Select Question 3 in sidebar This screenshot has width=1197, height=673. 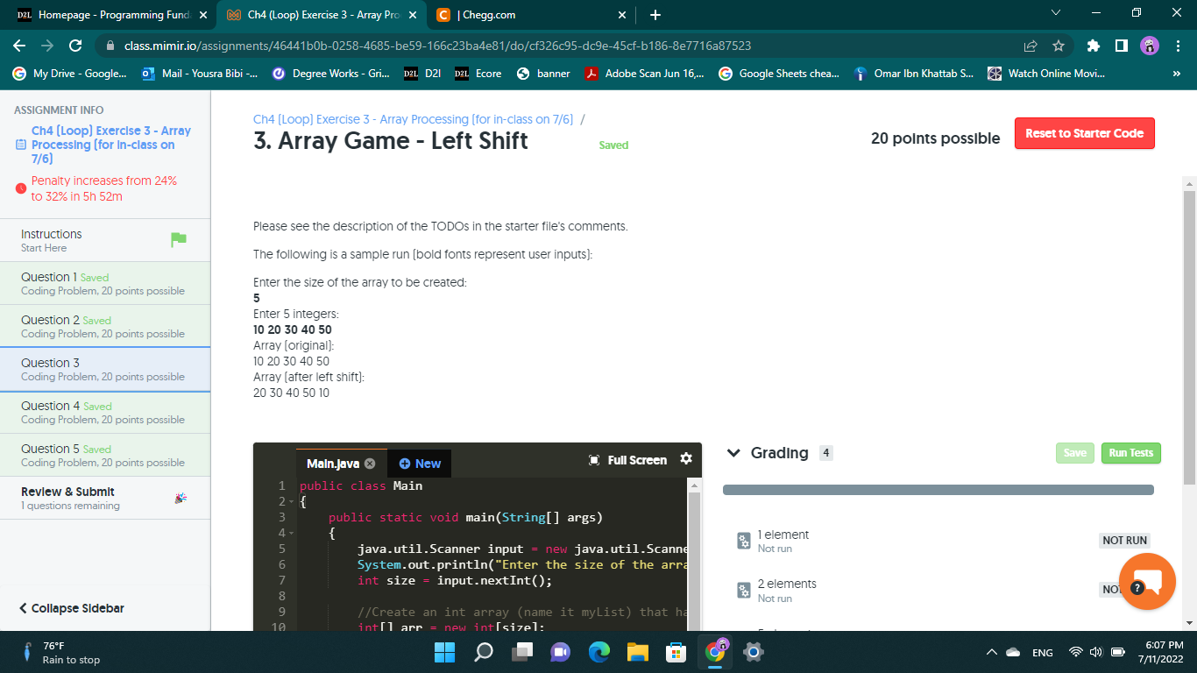pyautogui.click(x=105, y=369)
